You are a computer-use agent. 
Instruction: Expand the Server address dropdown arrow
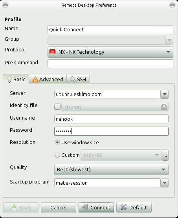(165, 94)
